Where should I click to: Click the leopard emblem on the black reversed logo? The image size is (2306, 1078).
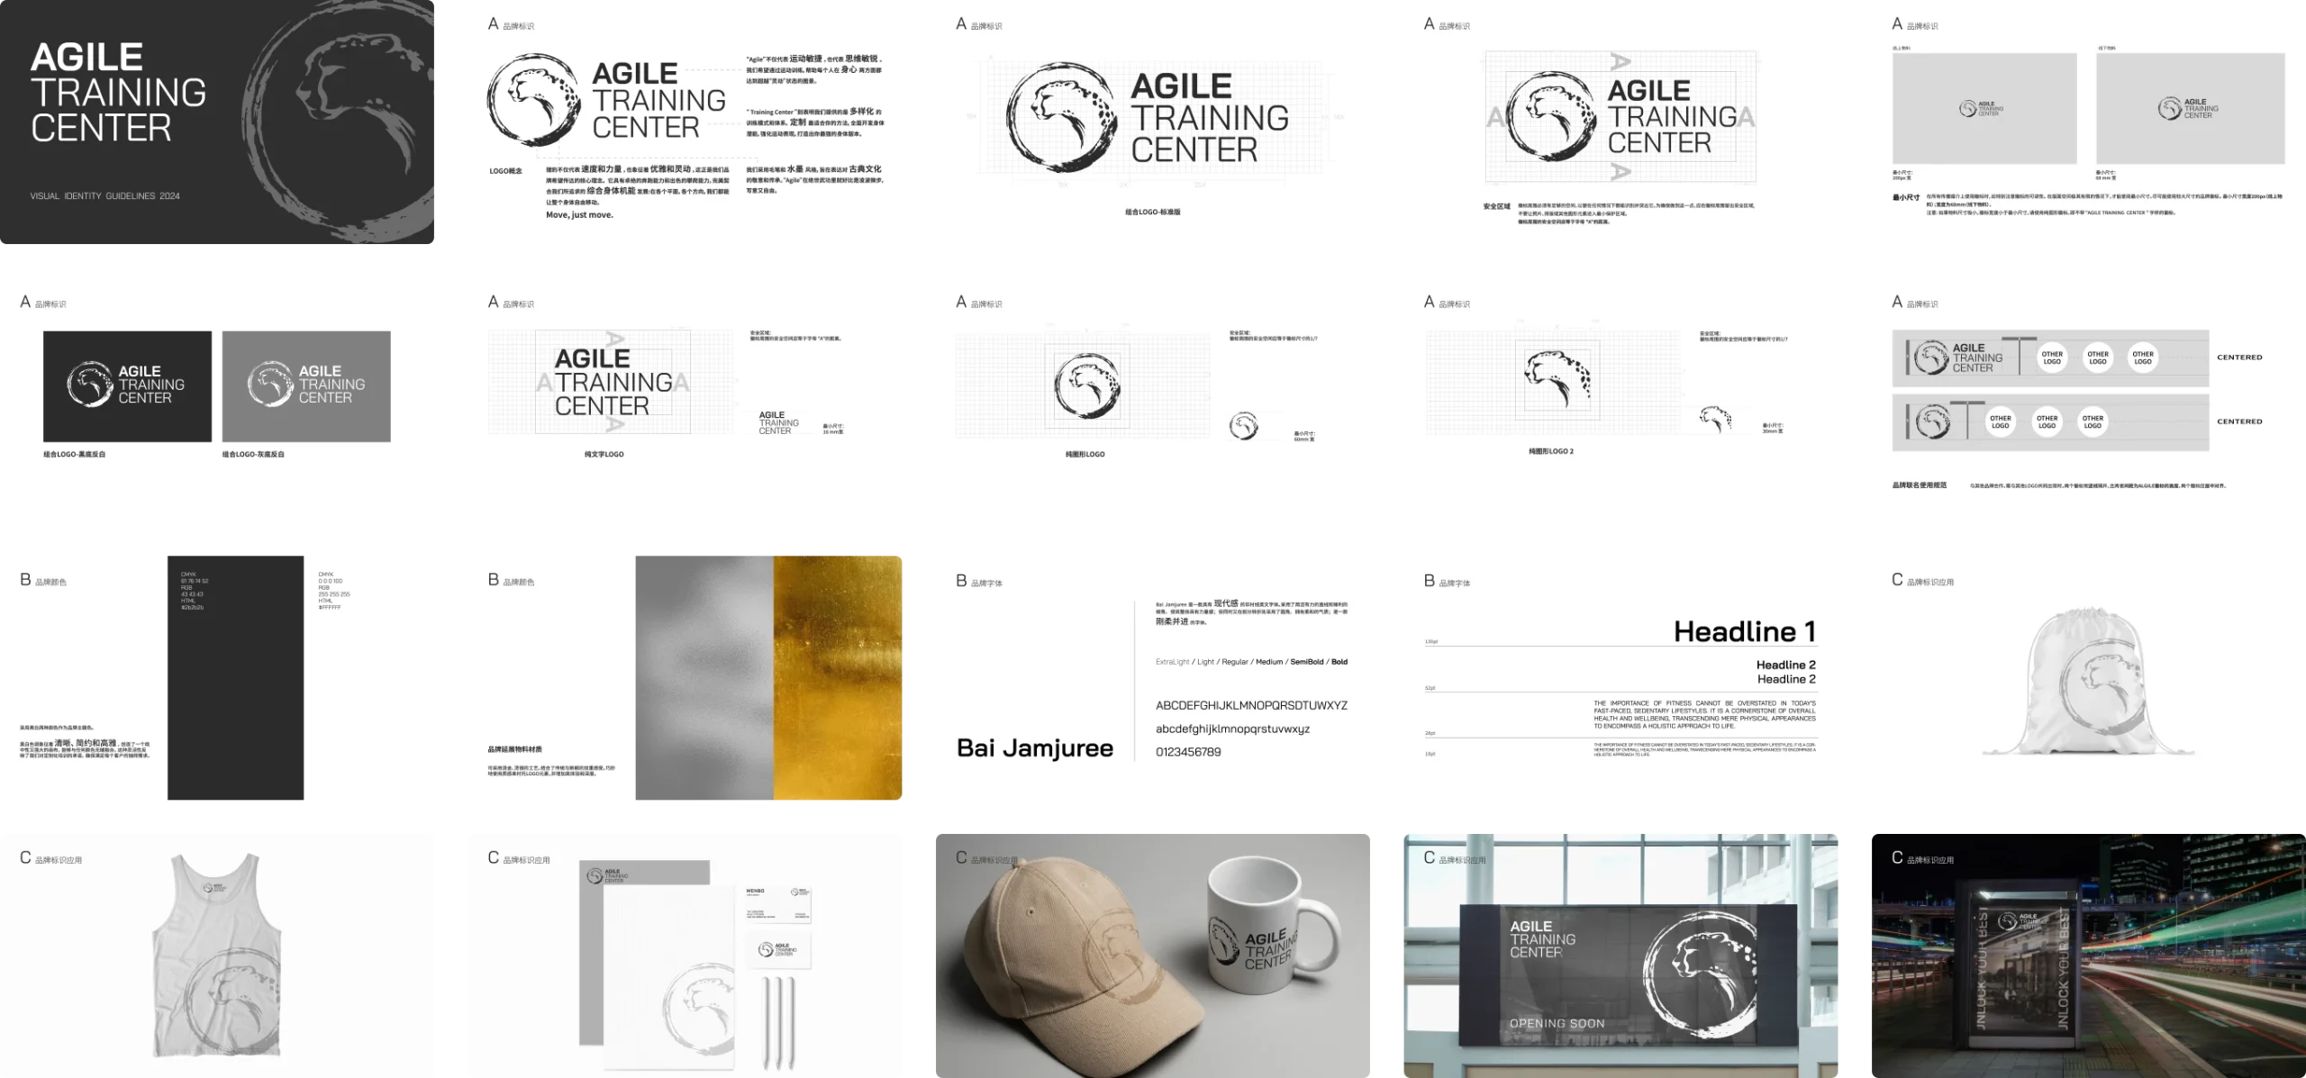pos(89,385)
